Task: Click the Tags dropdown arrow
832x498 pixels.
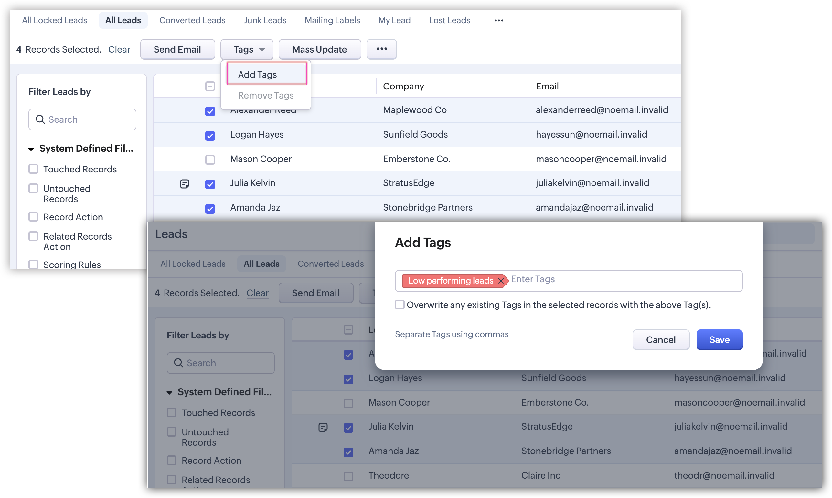Action: tap(262, 50)
